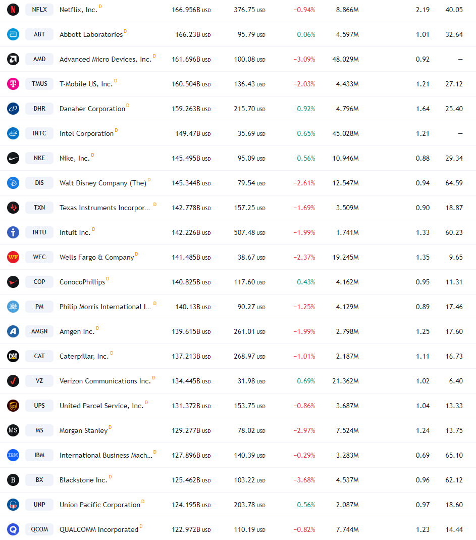Open Walt Disney Company (The) link

(103, 183)
